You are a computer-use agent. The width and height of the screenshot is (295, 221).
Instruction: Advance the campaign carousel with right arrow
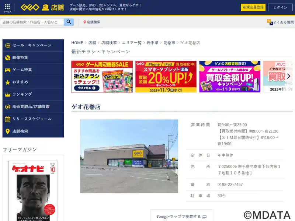click(289, 76)
